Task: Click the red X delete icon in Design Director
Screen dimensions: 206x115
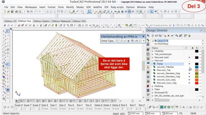Action: click(x=168, y=36)
